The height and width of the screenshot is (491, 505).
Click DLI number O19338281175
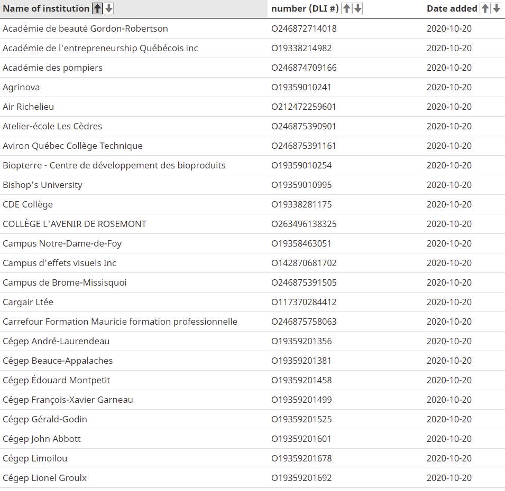tap(301, 204)
